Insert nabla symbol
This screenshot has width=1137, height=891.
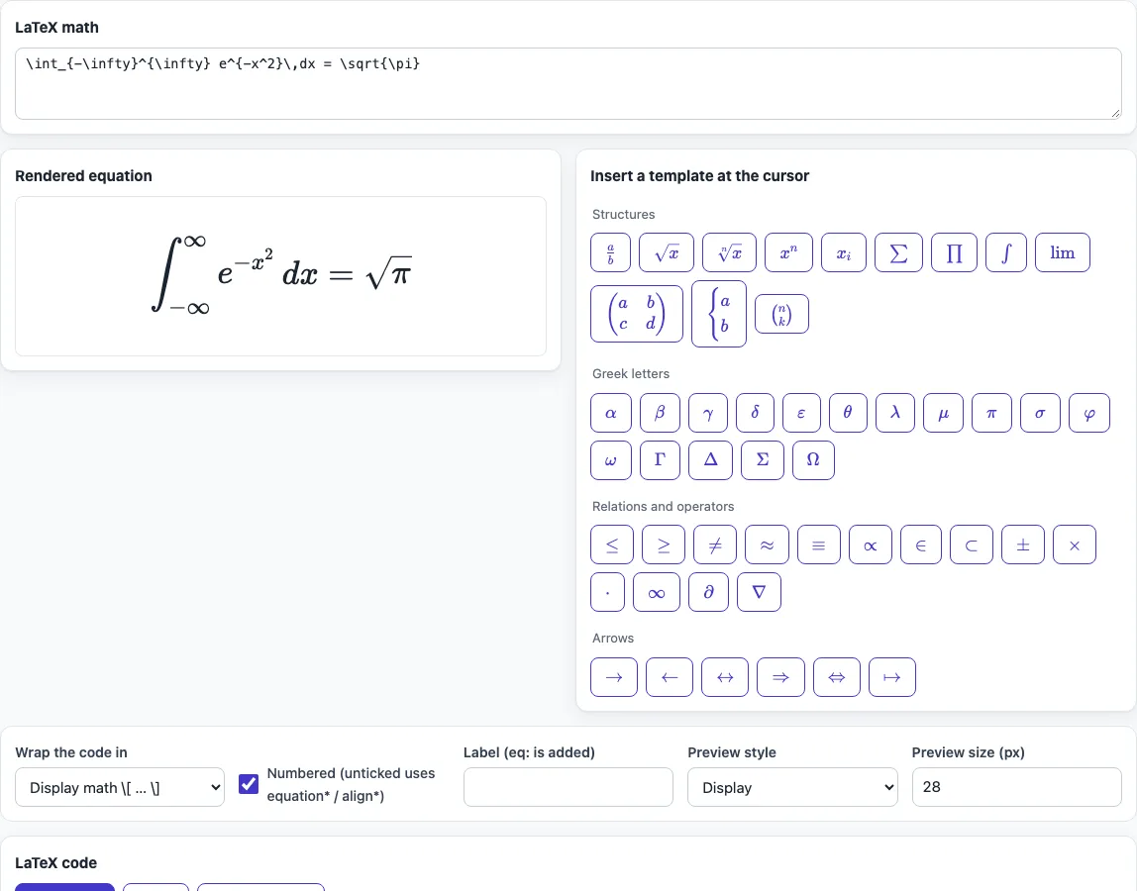759,592
